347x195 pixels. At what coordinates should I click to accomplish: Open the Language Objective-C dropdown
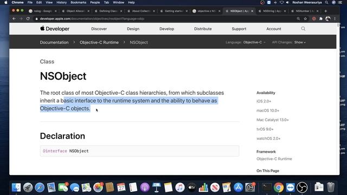pyautogui.click(x=254, y=42)
